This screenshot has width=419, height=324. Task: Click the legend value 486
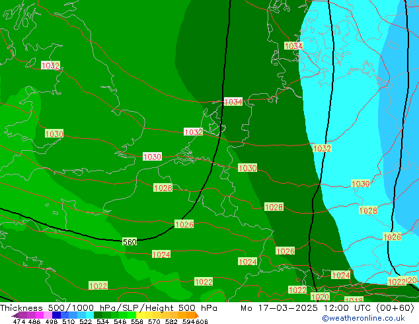pyautogui.click(x=34, y=321)
